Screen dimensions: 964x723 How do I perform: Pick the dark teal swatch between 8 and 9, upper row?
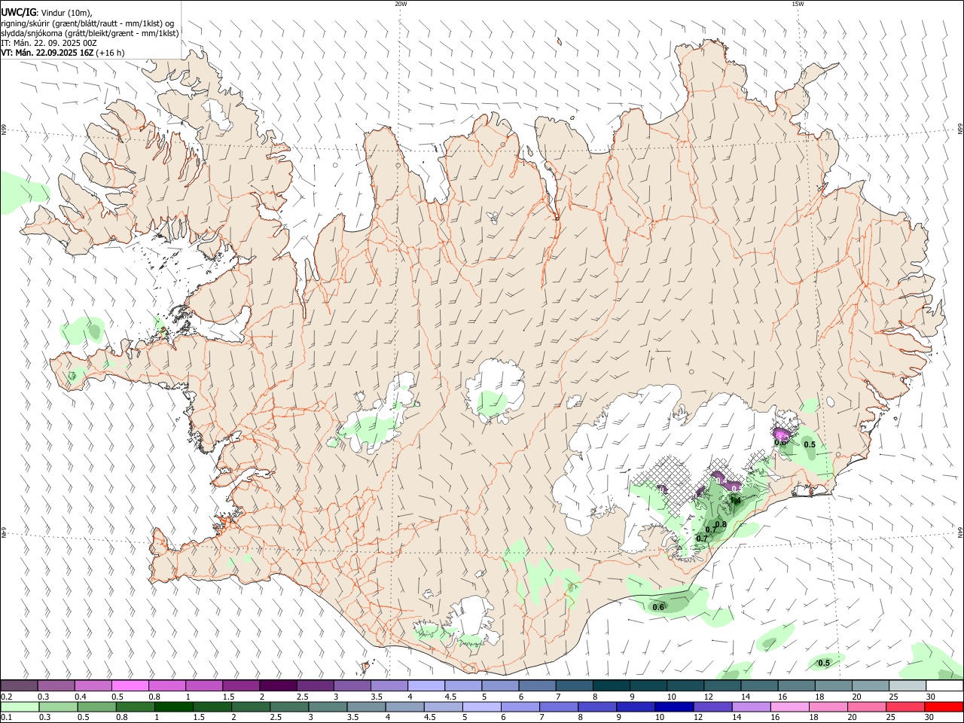[x=612, y=685]
